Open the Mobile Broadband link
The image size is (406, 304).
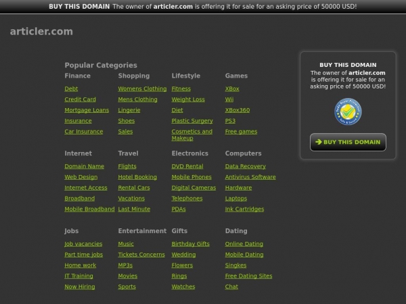click(89, 209)
